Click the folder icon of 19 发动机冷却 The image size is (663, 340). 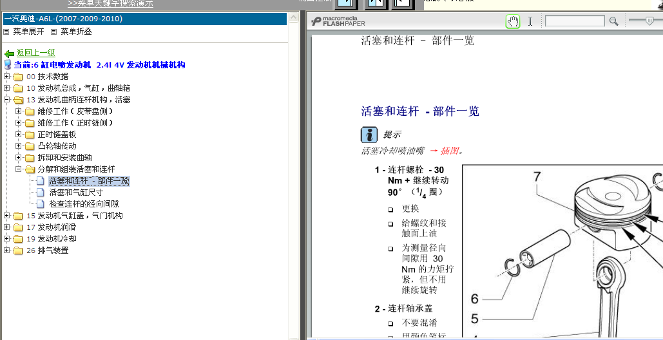click(x=18, y=239)
